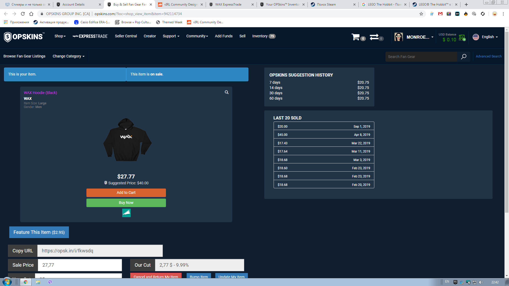The width and height of the screenshot is (509, 286).
Task: Open the Windows Start button
Action: 7,282
